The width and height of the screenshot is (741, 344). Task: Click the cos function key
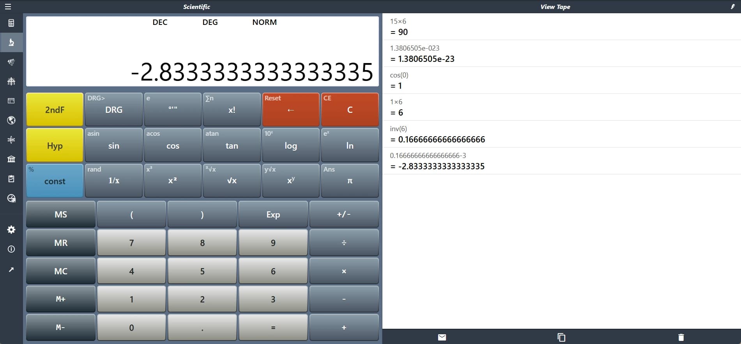173,145
